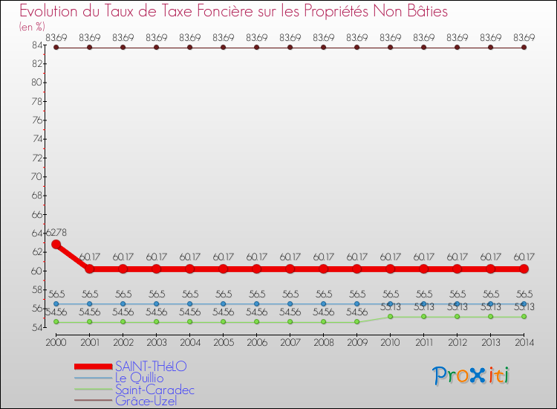Click the 72 y-axis tick label
557x409 pixels.
tap(37, 158)
